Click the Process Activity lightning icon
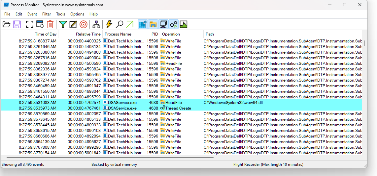The width and height of the screenshot is (377, 176). (109, 24)
